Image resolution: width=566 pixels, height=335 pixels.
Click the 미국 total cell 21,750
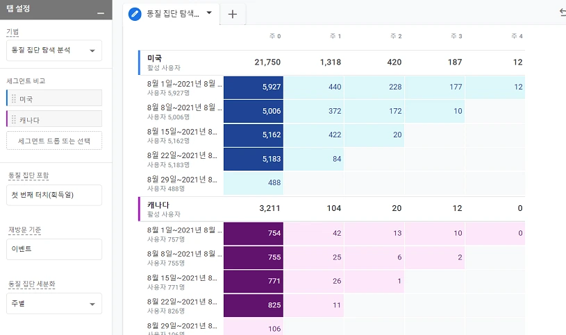pyautogui.click(x=267, y=62)
